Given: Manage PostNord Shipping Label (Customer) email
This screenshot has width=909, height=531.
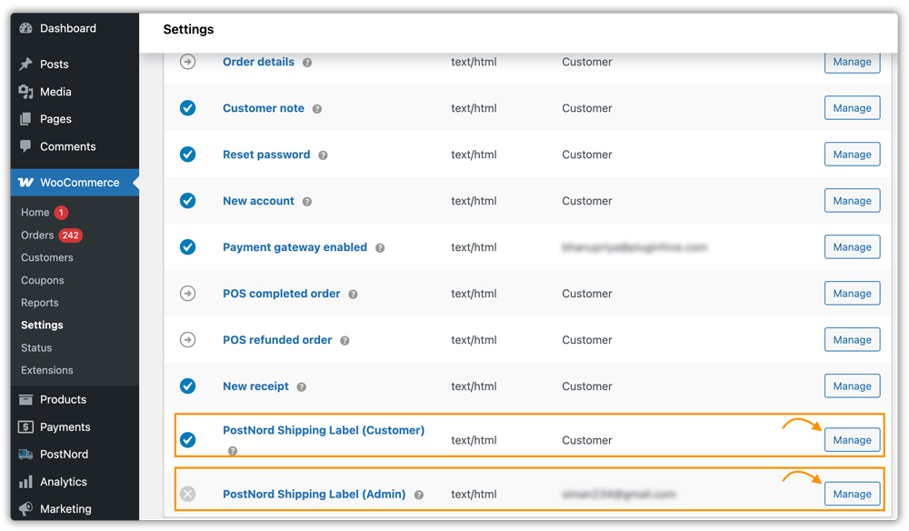Looking at the screenshot, I should (x=853, y=440).
